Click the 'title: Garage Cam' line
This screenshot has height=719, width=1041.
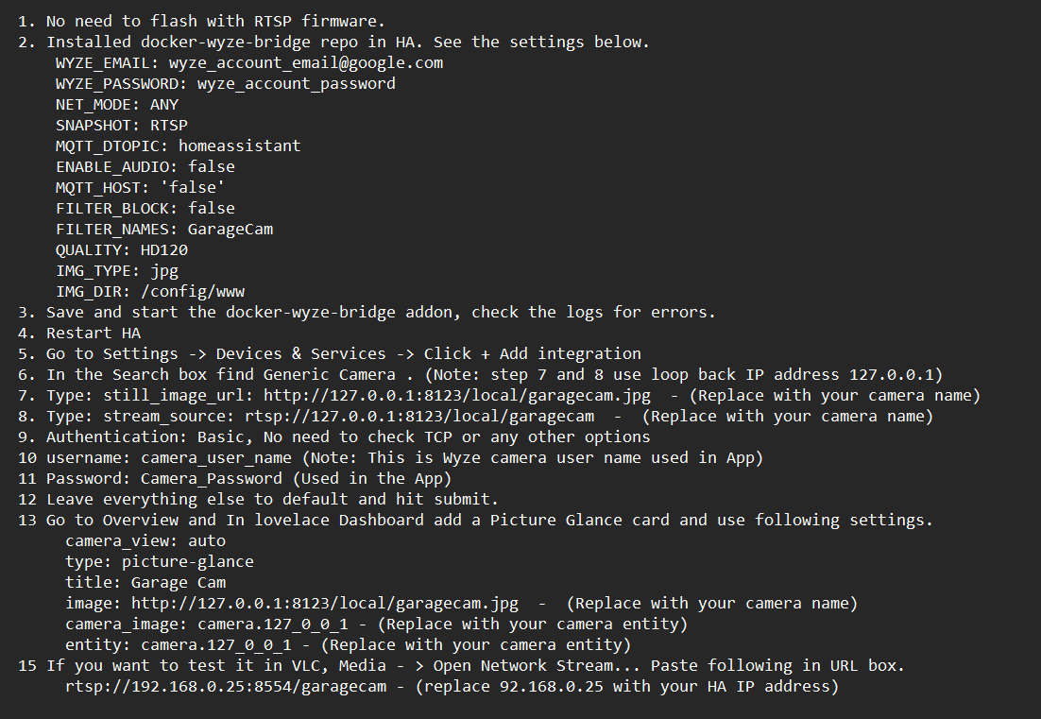(145, 582)
